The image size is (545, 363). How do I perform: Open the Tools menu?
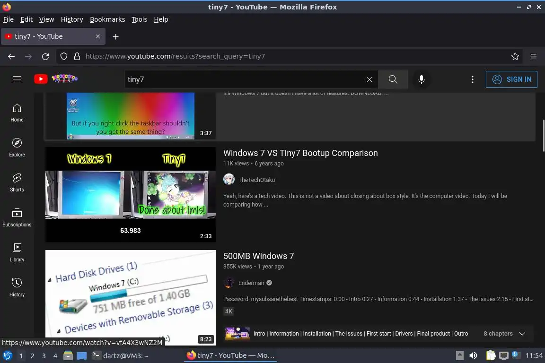[x=140, y=19]
